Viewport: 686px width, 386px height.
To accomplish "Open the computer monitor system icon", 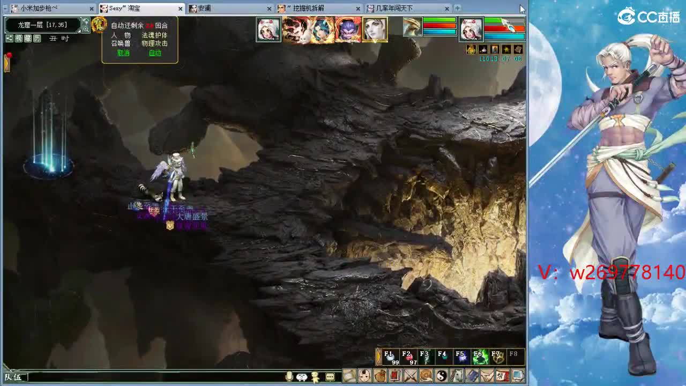I will coord(518,376).
